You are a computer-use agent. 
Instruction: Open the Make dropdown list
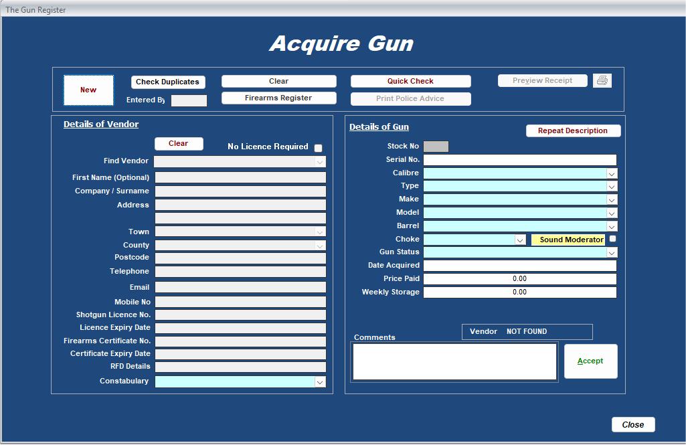610,199
